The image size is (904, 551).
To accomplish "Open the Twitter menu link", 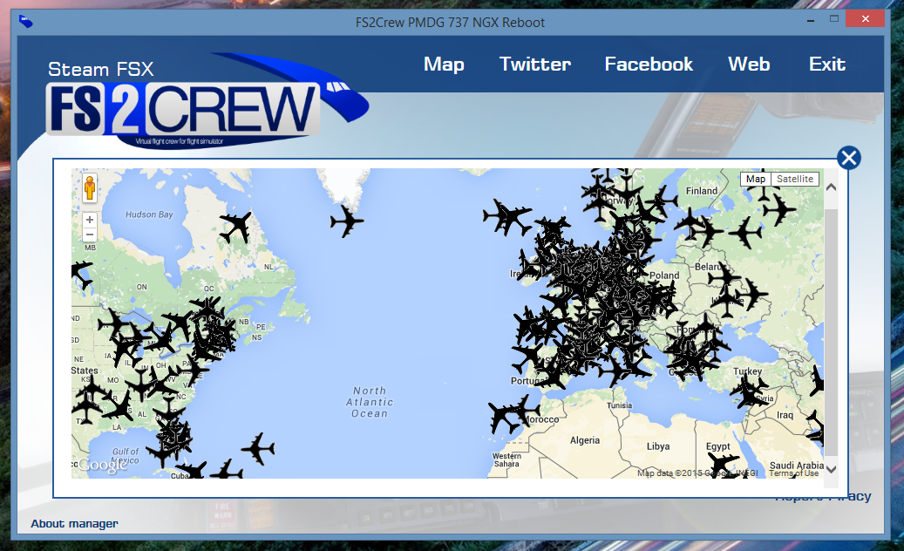I will click(535, 64).
